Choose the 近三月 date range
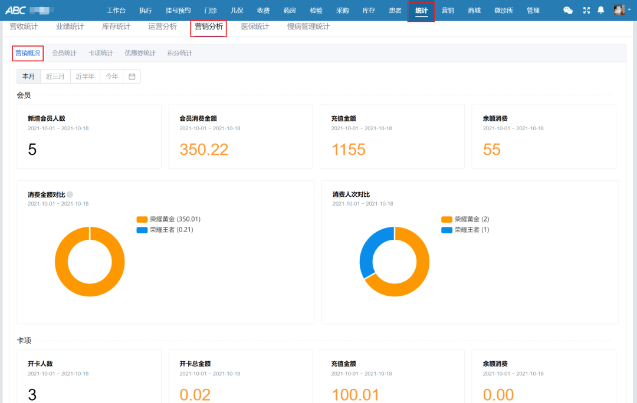Viewport: 637px width, 403px height. (55, 76)
